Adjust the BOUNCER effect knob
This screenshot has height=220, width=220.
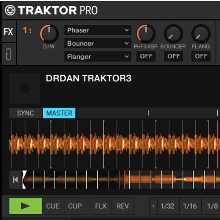coord(173,33)
